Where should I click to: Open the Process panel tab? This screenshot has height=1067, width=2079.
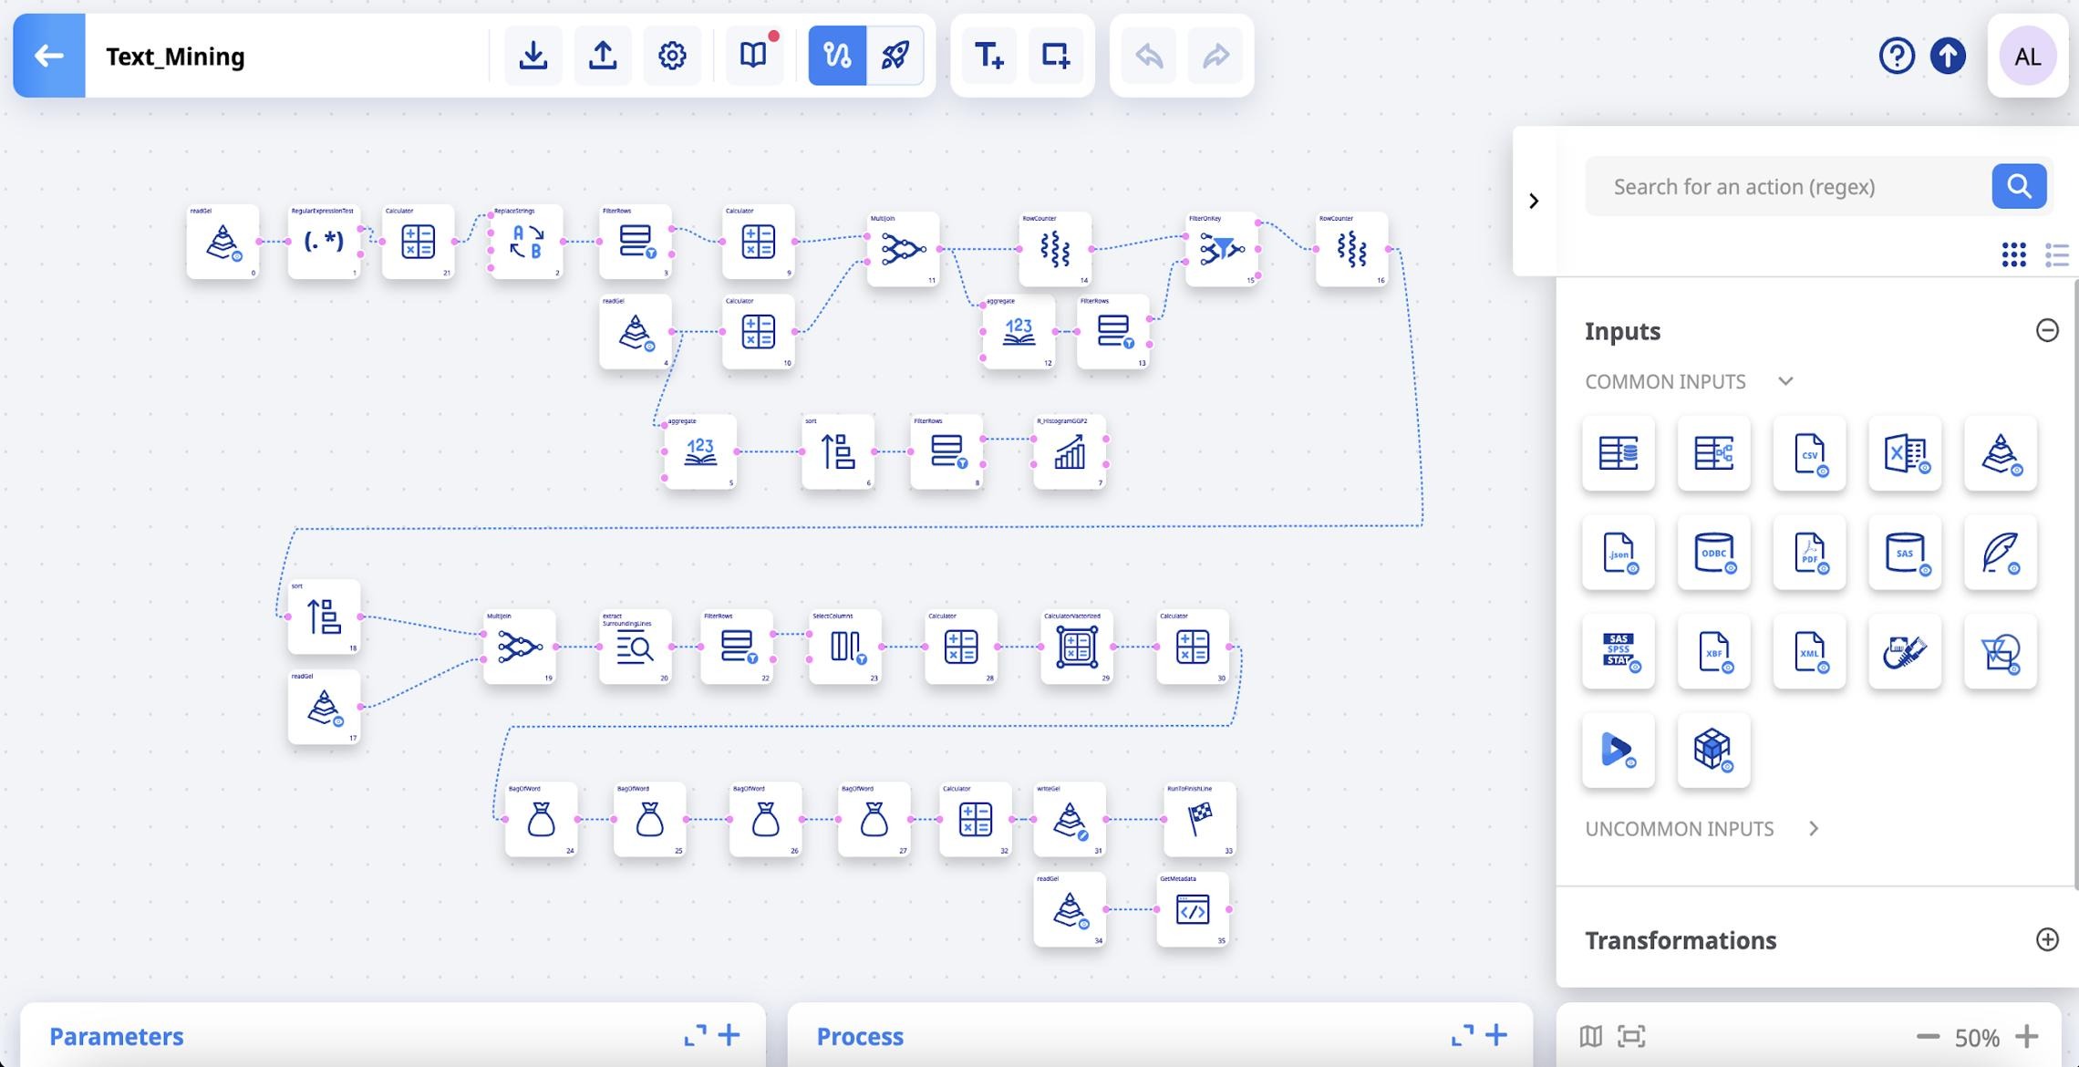click(x=859, y=1036)
